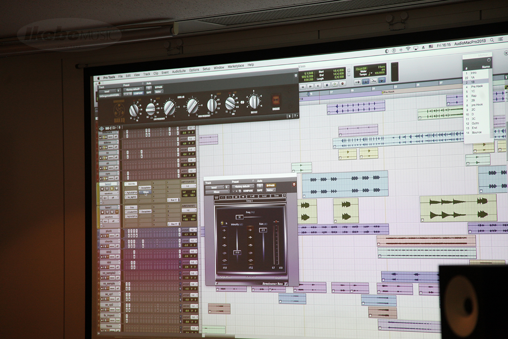Toggle BYPASS on the Renaissance Bass plugin
508x339 pixels.
pos(271,185)
